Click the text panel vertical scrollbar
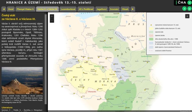The width and height of the screenshot is (192, 112). (x=46, y=59)
